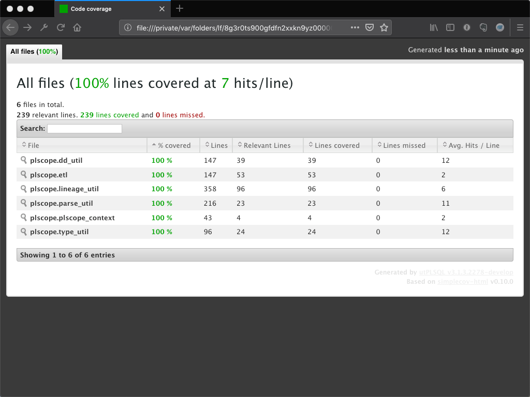
Task: Bookmark this page with the star icon
Action: point(384,27)
